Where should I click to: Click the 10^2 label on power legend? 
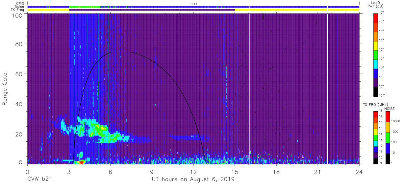(x=382, y=68)
